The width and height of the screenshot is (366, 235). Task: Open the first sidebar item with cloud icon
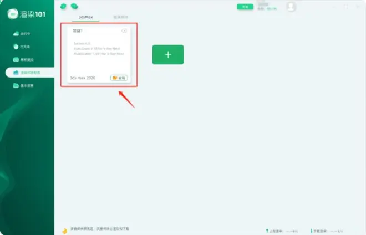coord(22,34)
